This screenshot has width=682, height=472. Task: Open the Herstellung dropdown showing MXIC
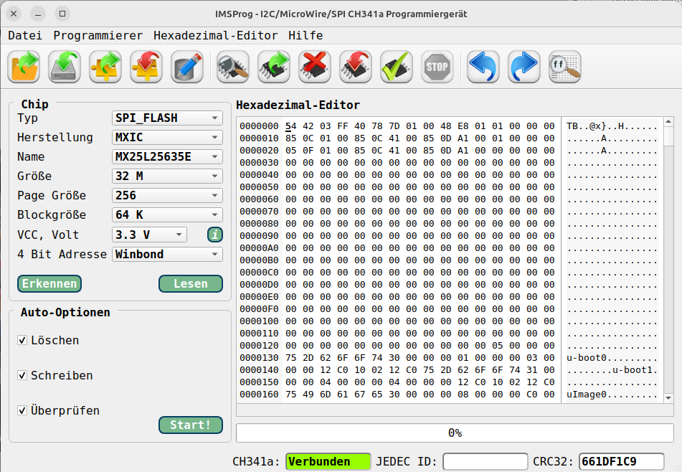168,138
